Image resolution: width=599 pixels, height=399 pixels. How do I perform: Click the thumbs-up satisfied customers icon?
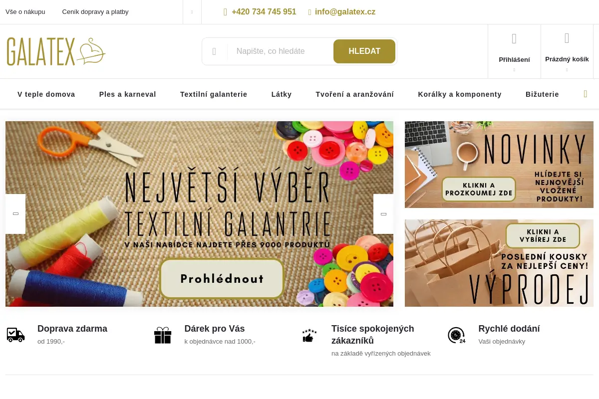point(309,335)
